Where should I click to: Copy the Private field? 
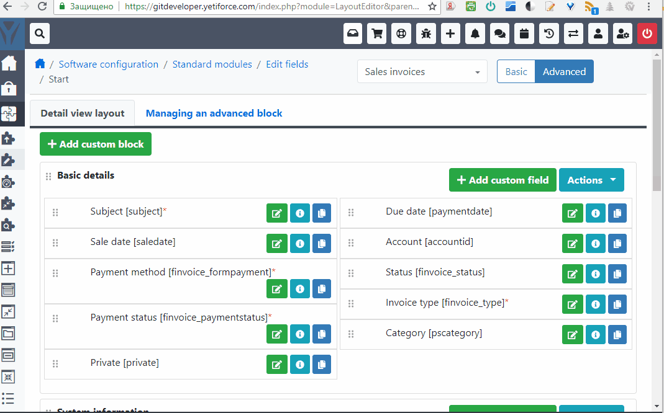[x=322, y=365]
